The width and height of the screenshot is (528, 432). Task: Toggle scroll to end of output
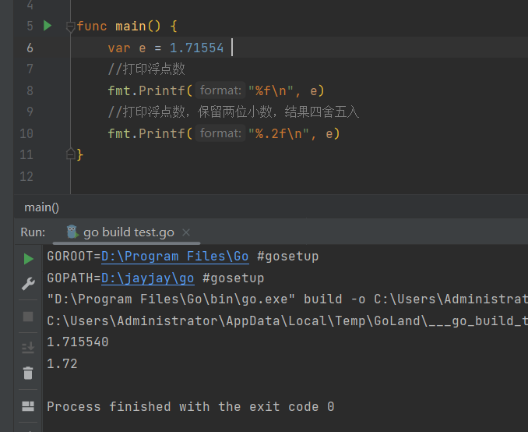28,347
